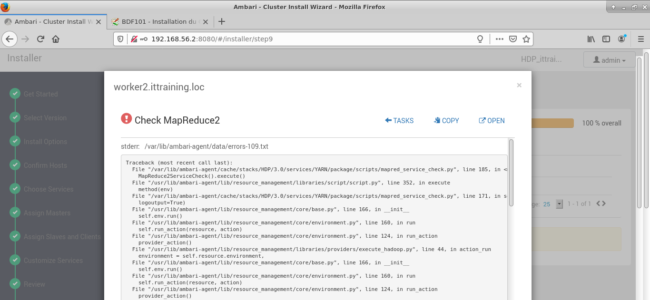The width and height of the screenshot is (650, 300).
Task: Open a new browser tab
Action: tap(221, 21)
